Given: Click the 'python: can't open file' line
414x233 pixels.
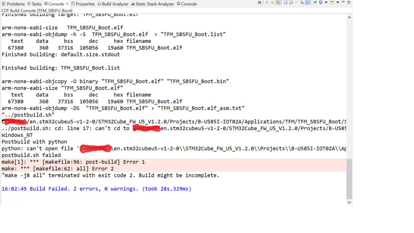Looking at the screenshot, I should [174, 148].
